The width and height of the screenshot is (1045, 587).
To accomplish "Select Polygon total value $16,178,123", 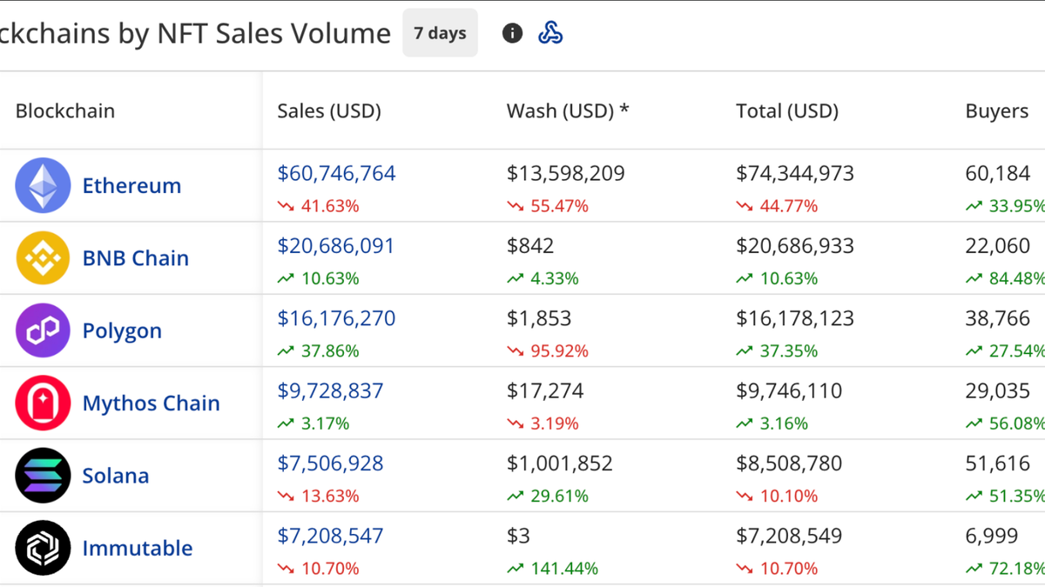I will point(795,318).
